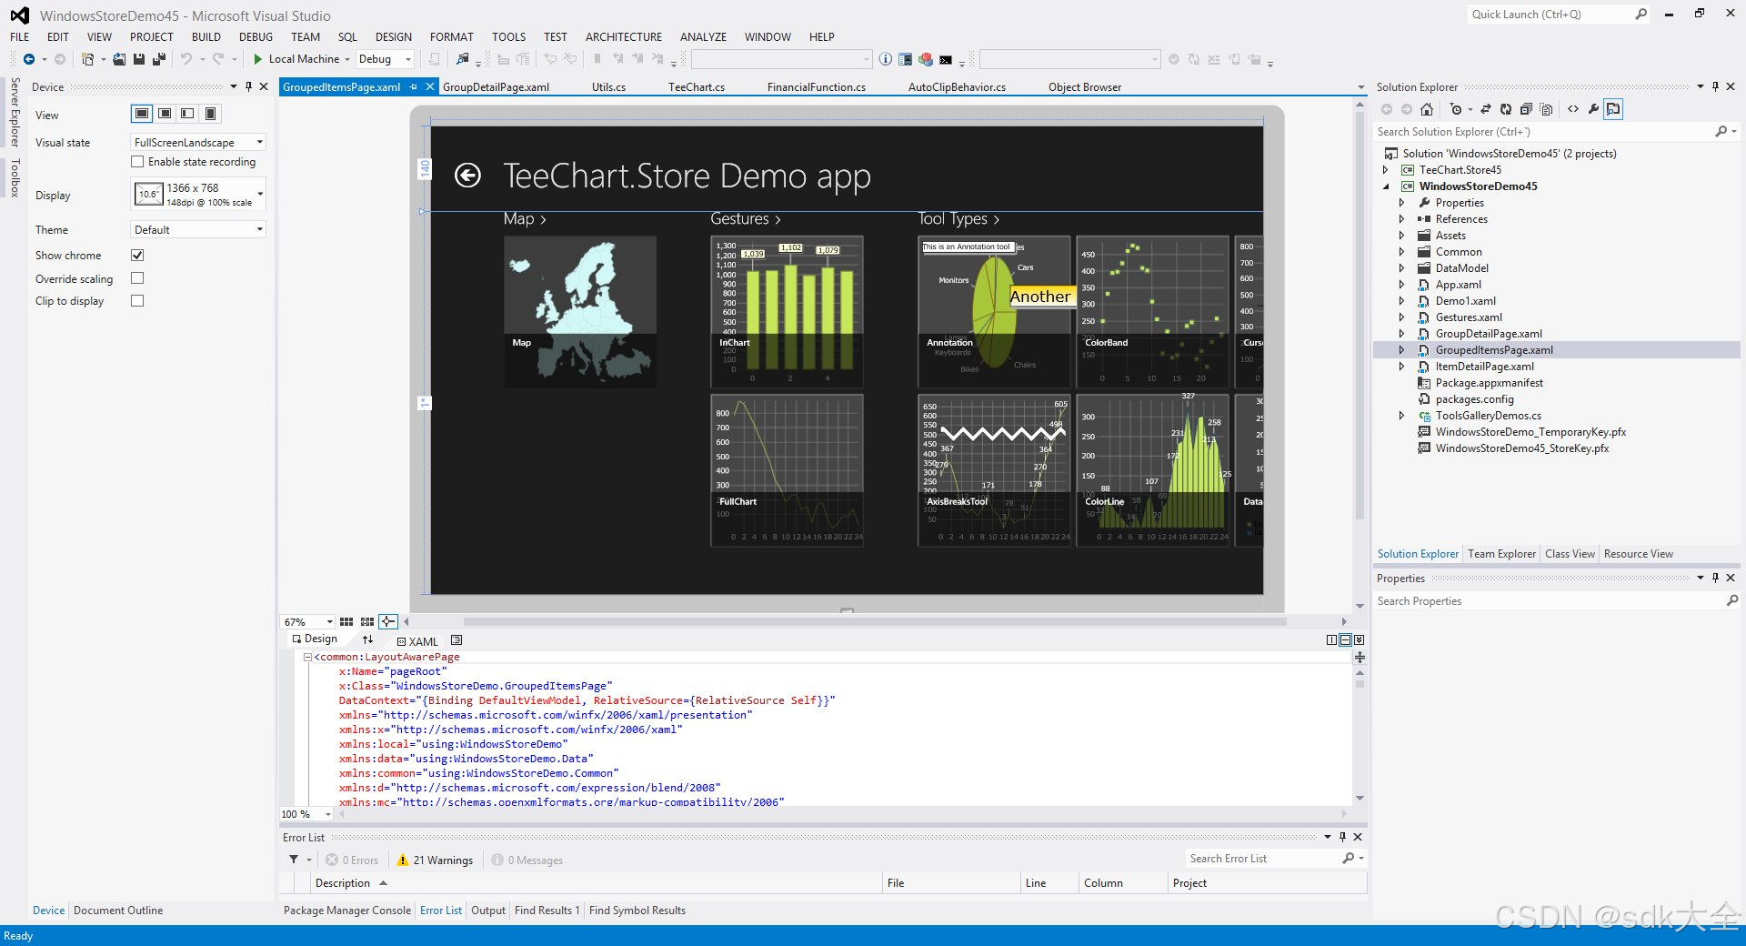Click the Refresh icon in Solution Explorer
The width and height of the screenshot is (1746, 946).
[x=1506, y=109]
